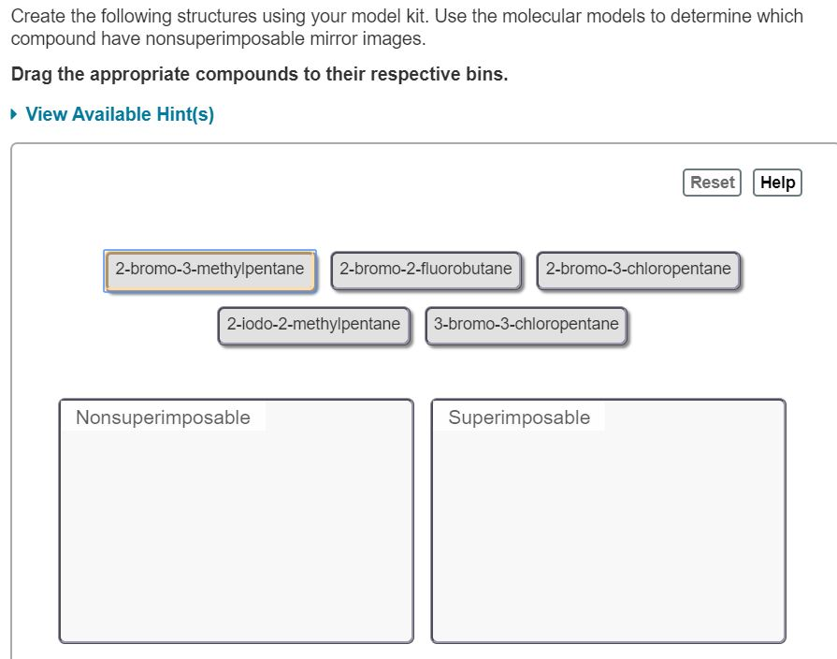Open the Help dialog

click(x=777, y=182)
